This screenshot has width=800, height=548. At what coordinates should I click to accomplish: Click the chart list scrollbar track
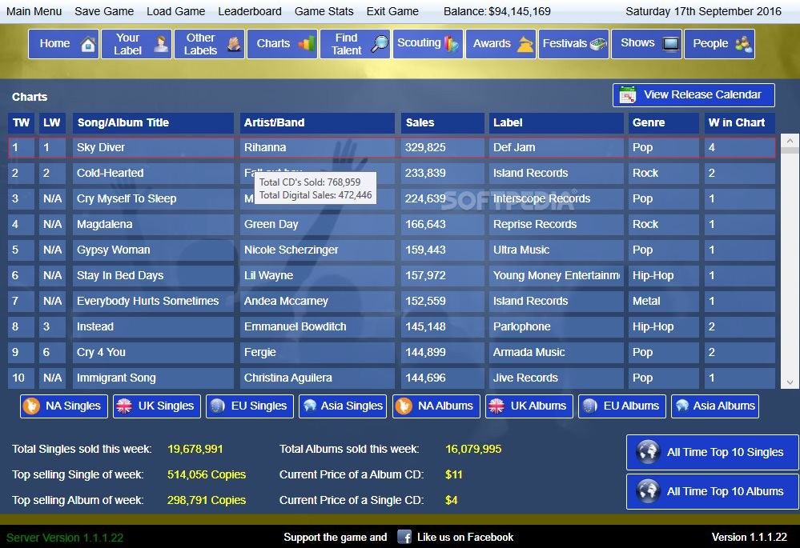click(790, 262)
